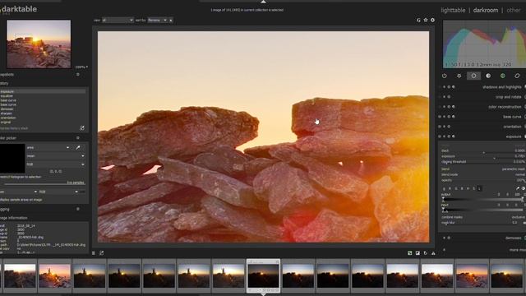Image resolution: width=526 pixels, height=296 pixels.
Task: Expand the color reconstruction module
Action: tap(505, 107)
